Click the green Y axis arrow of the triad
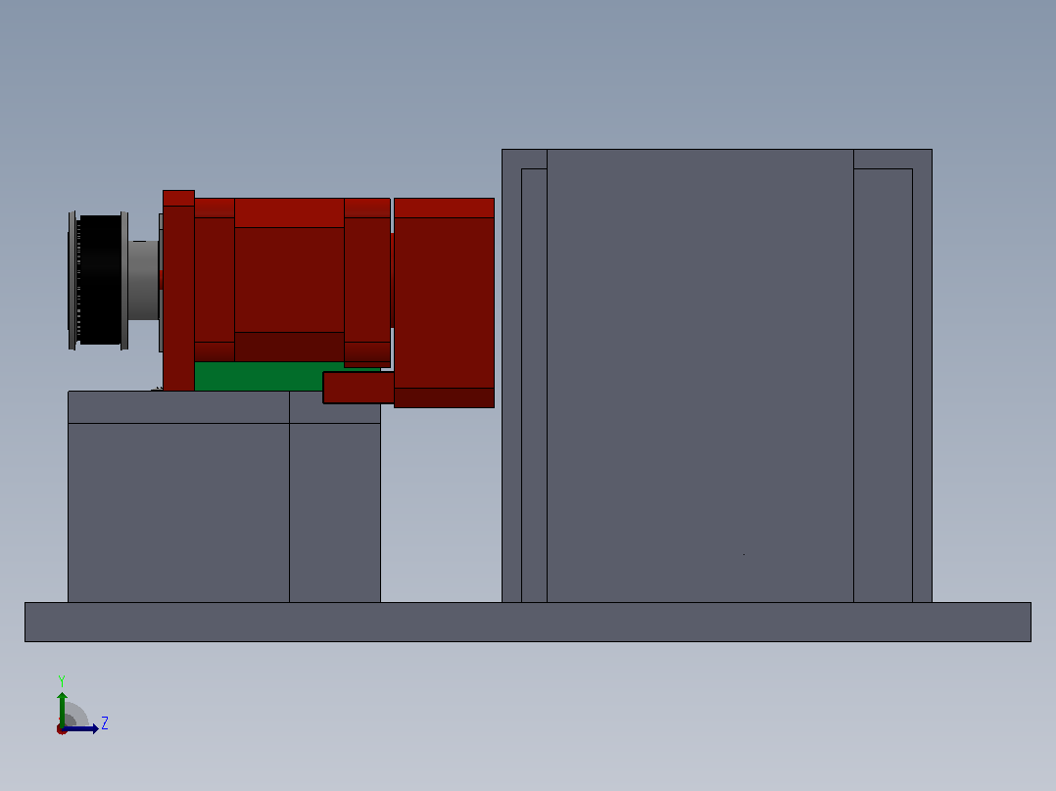The width and height of the screenshot is (1056, 791). point(62,708)
